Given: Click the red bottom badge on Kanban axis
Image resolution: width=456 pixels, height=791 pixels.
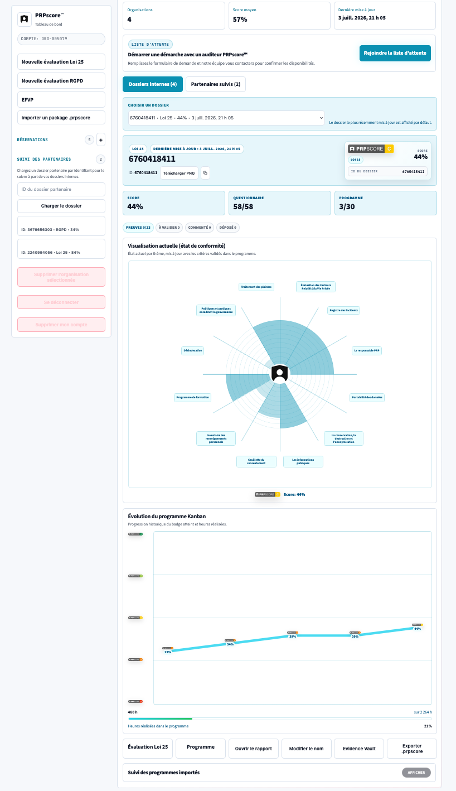Looking at the screenshot, I should pos(135,701).
